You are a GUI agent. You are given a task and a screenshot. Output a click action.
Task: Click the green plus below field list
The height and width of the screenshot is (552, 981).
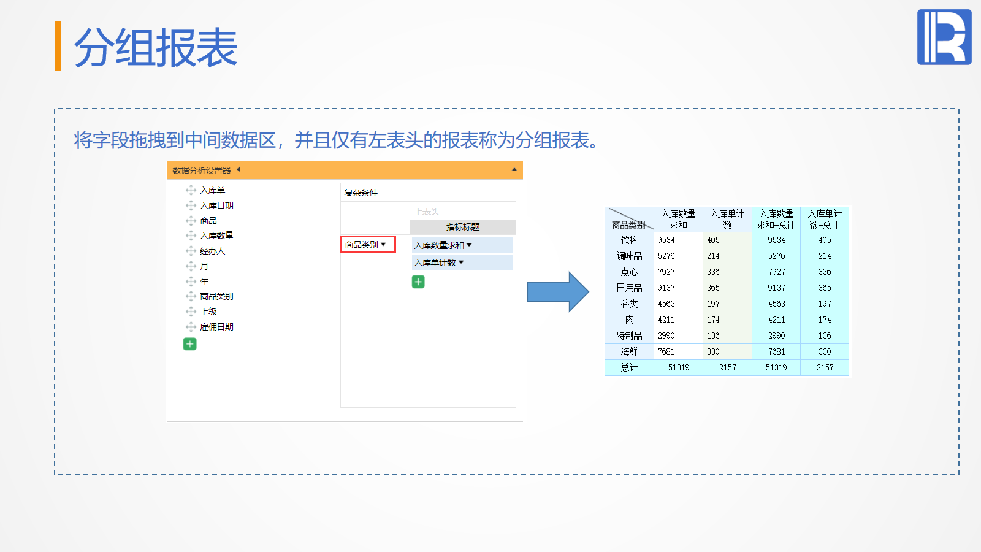point(190,344)
